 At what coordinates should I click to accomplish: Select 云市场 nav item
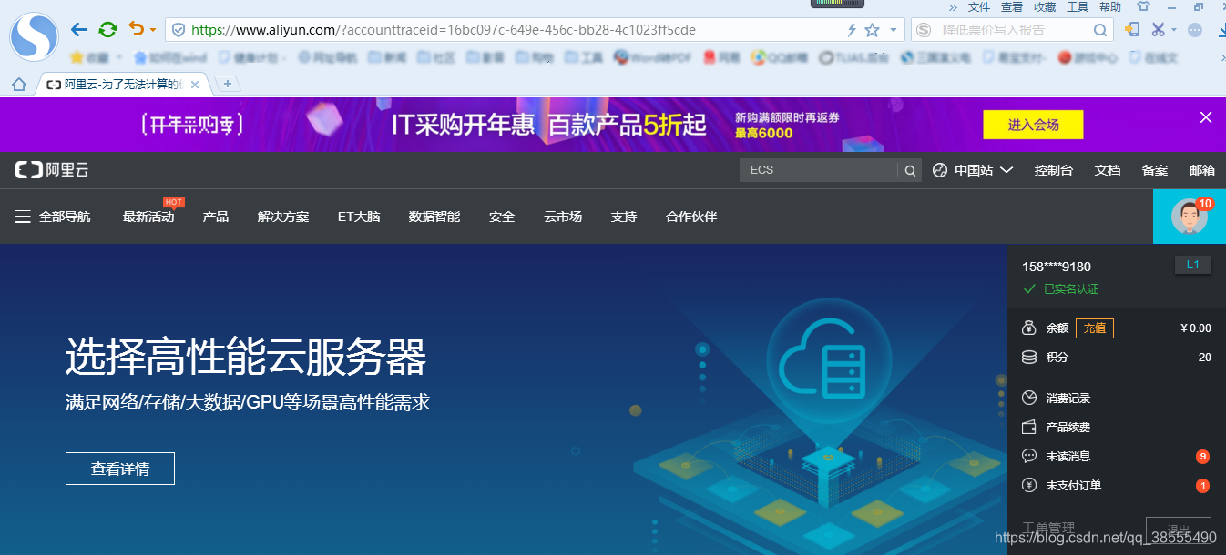[x=563, y=217]
